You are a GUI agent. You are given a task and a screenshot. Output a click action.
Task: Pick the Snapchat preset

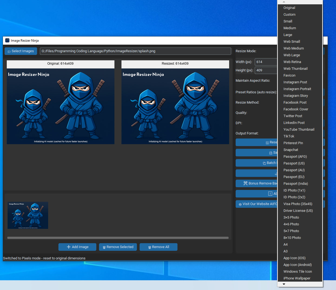click(x=300, y=150)
